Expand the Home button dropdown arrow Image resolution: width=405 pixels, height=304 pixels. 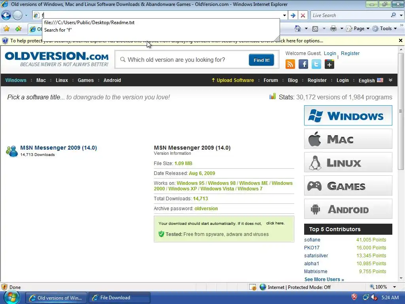tap(306, 28)
